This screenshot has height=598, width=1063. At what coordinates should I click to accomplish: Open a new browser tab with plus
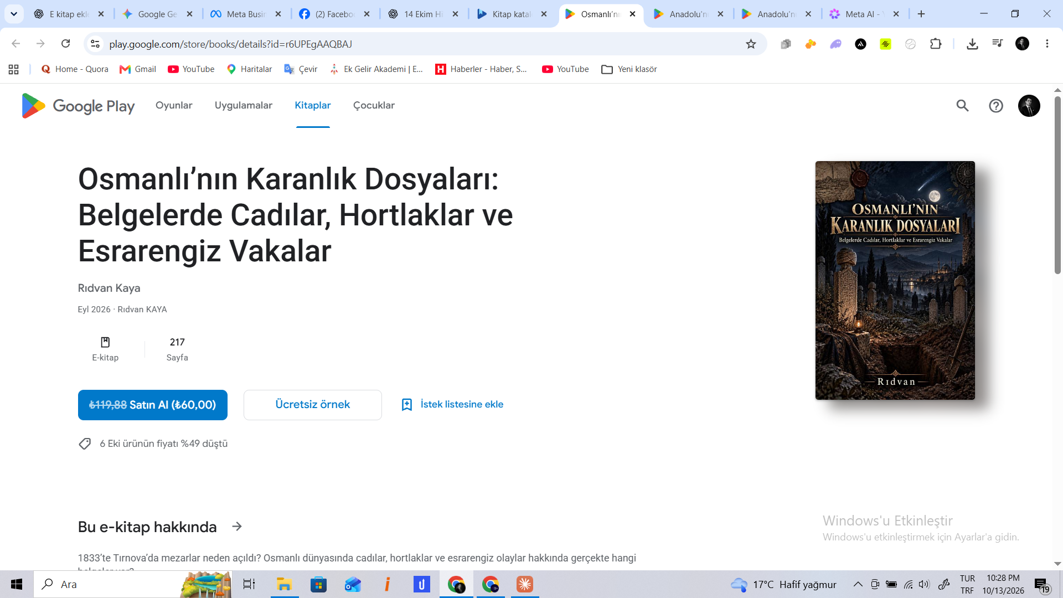point(921,14)
